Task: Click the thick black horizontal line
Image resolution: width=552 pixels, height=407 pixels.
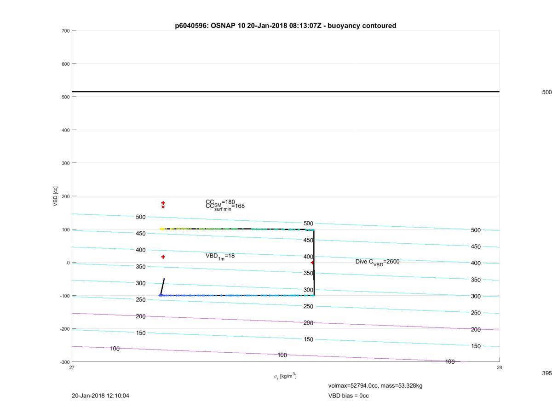Action: point(286,92)
